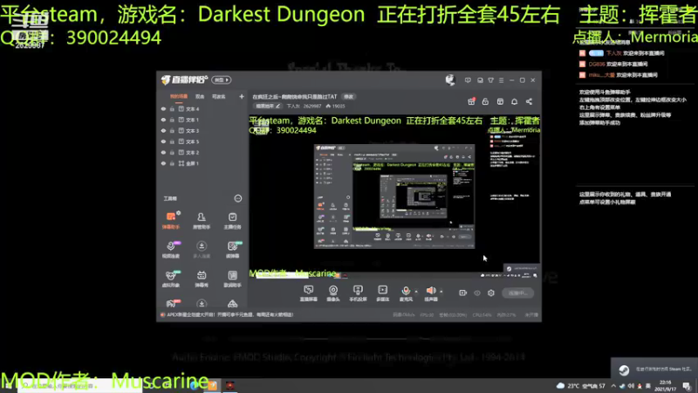Open the hamburger menu in title bar
Image resolution: width=698 pixels, height=393 pixels.
point(501,80)
